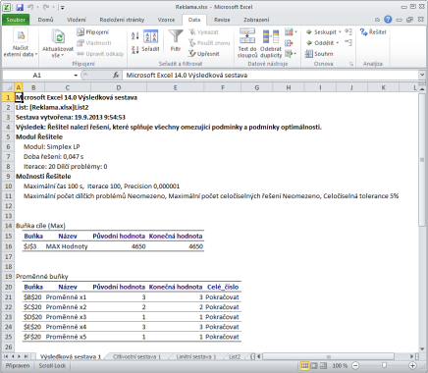Switch to the Vzorce ribbon tab
This screenshot has height=373, width=428.
pos(166,20)
